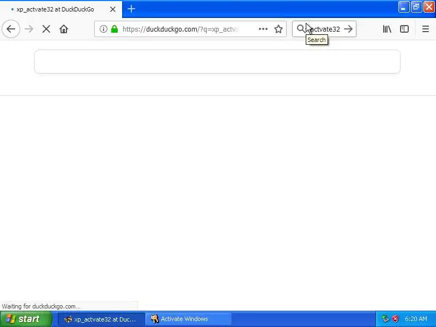436x327 pixels.
Task: Open the Library bookmarks and history
Action: (x=387, y=29)
